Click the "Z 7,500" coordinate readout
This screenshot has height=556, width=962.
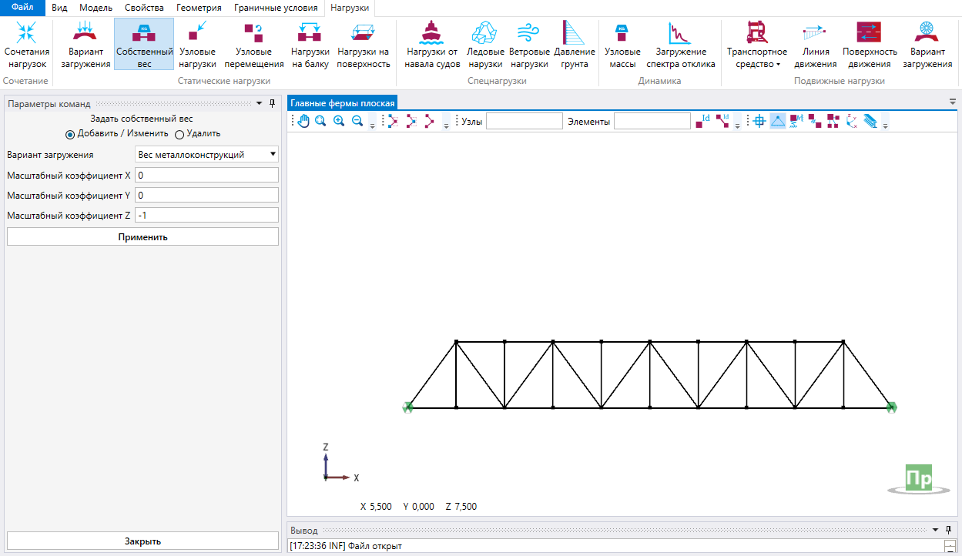pyautogui.click(x=461, y=506)
